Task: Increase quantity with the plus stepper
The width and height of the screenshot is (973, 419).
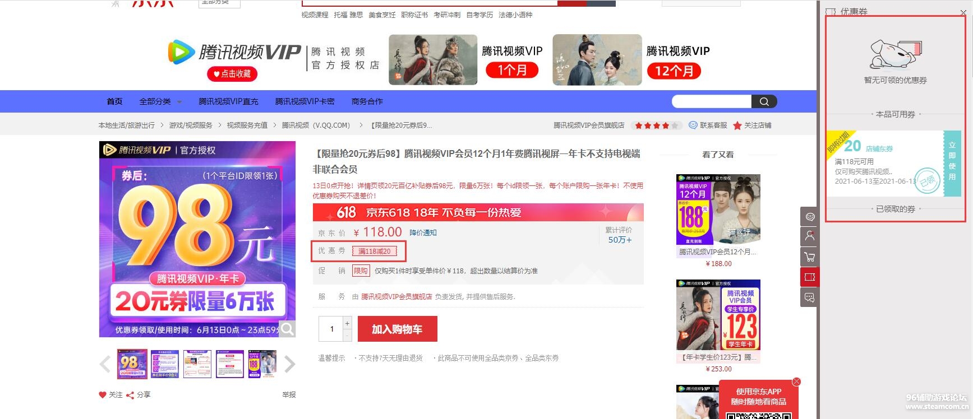Action: pyautogui.click(x=347, y=324)
